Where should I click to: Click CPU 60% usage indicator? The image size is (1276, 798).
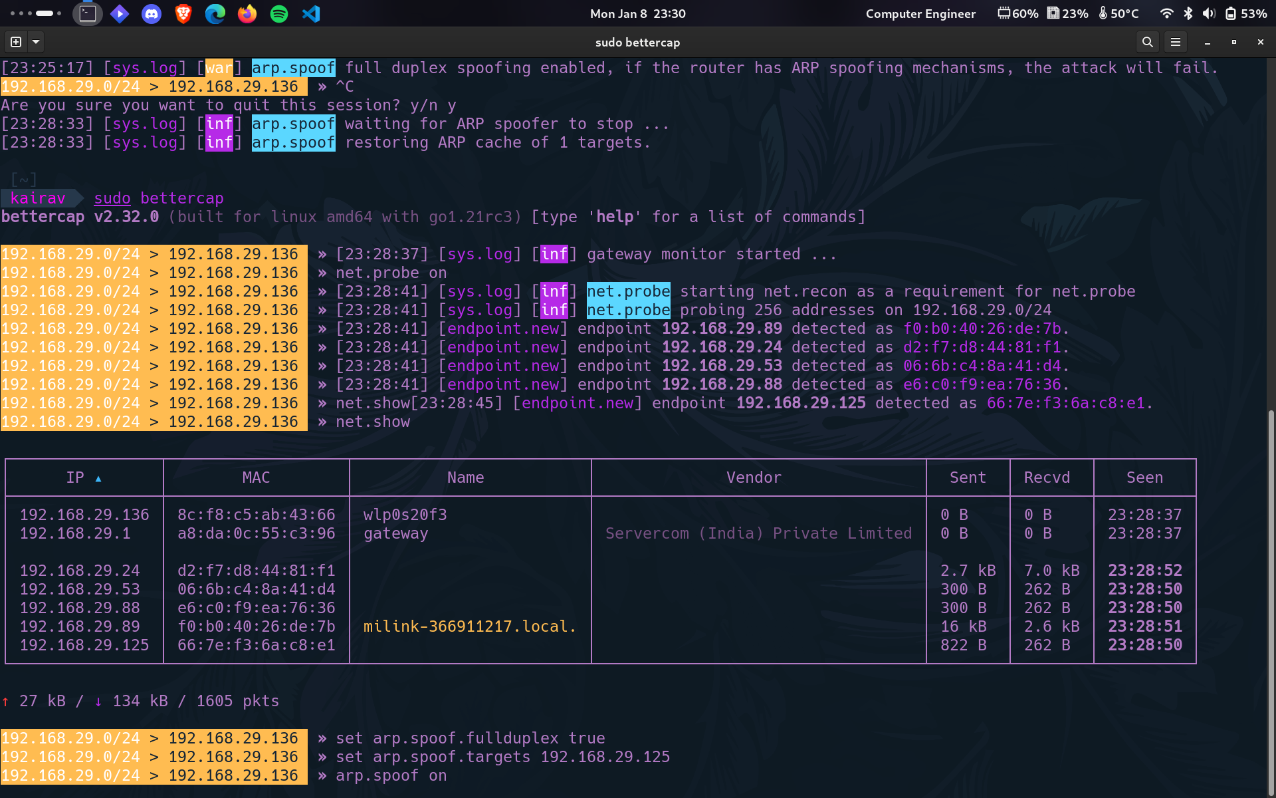pos(1018,13)
